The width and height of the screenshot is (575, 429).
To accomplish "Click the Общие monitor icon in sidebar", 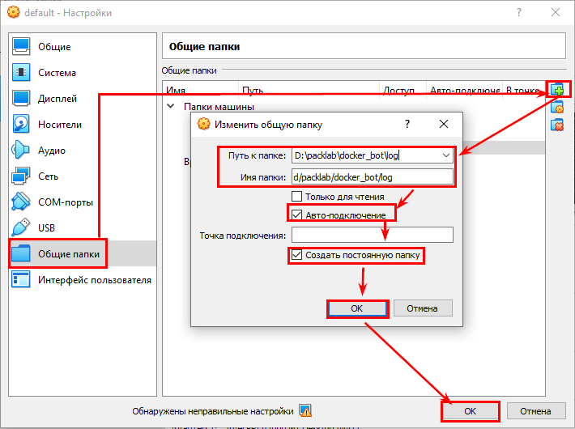I will point(21,47).
